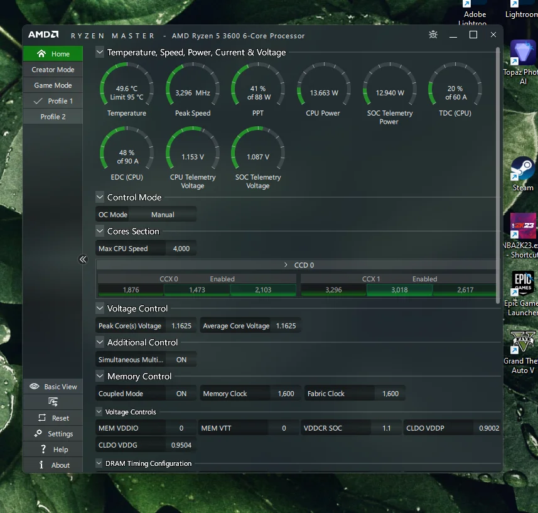Open Settings in the sidebar
The image size is (538, 513).
53,434
